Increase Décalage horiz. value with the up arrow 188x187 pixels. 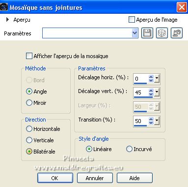(151, 77)
